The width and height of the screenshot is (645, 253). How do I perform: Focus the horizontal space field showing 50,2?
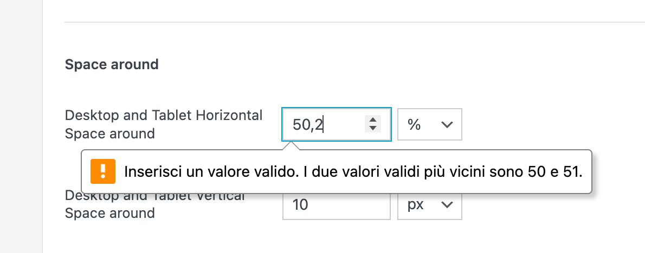[x=325, y=124]
